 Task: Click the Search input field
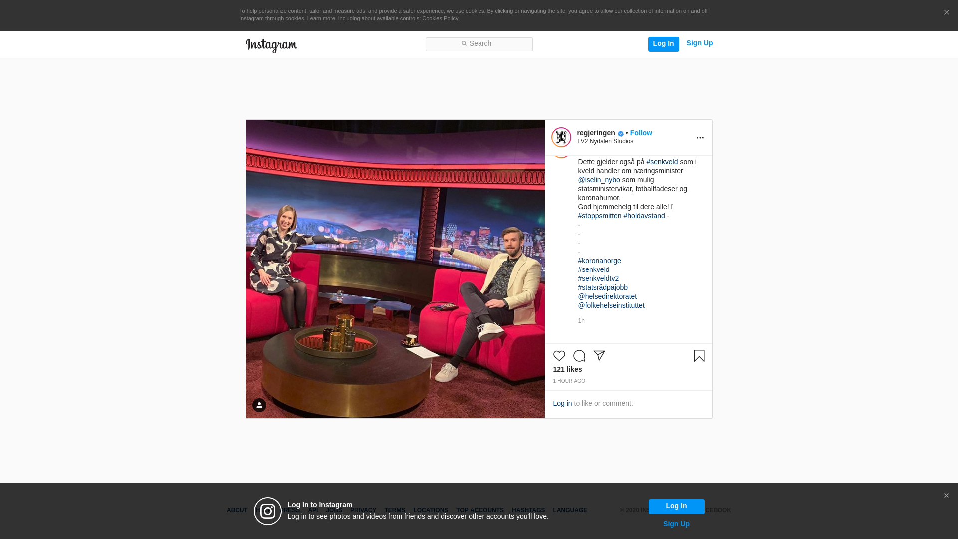click(479, 44)
